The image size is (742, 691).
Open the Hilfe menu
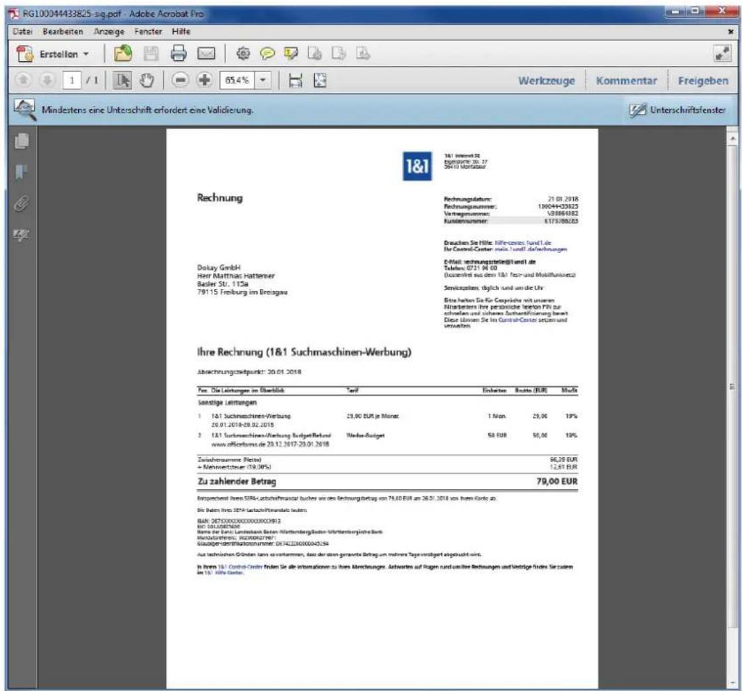click(x=182, y=31)
